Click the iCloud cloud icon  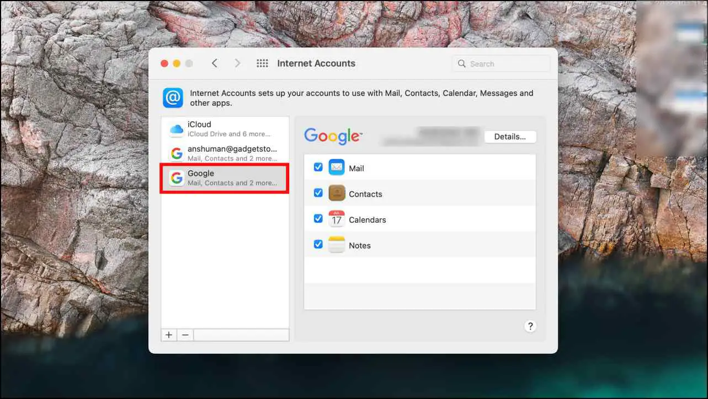pos(177,129)
